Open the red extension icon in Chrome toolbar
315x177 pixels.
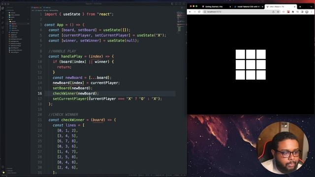(288, 12)
